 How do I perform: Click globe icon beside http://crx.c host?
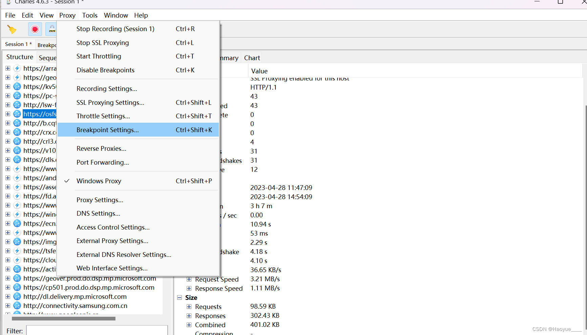click(x=17, y=132)
